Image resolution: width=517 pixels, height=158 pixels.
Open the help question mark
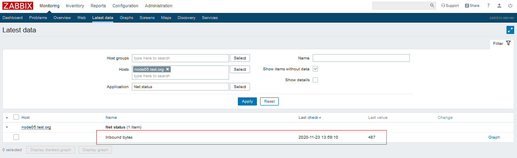pyautogui.click(x=488, y=6)
